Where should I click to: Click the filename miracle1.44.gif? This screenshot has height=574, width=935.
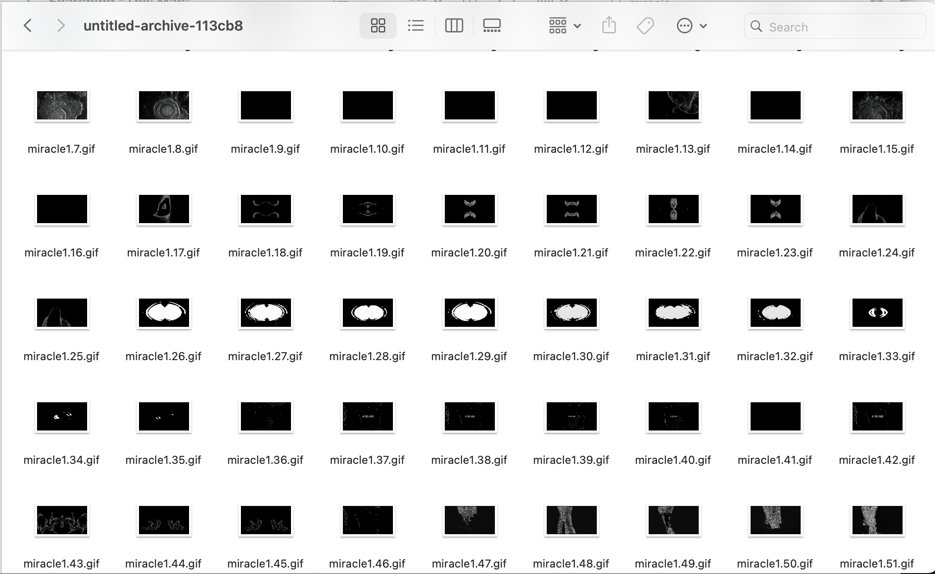click(164, 564)
